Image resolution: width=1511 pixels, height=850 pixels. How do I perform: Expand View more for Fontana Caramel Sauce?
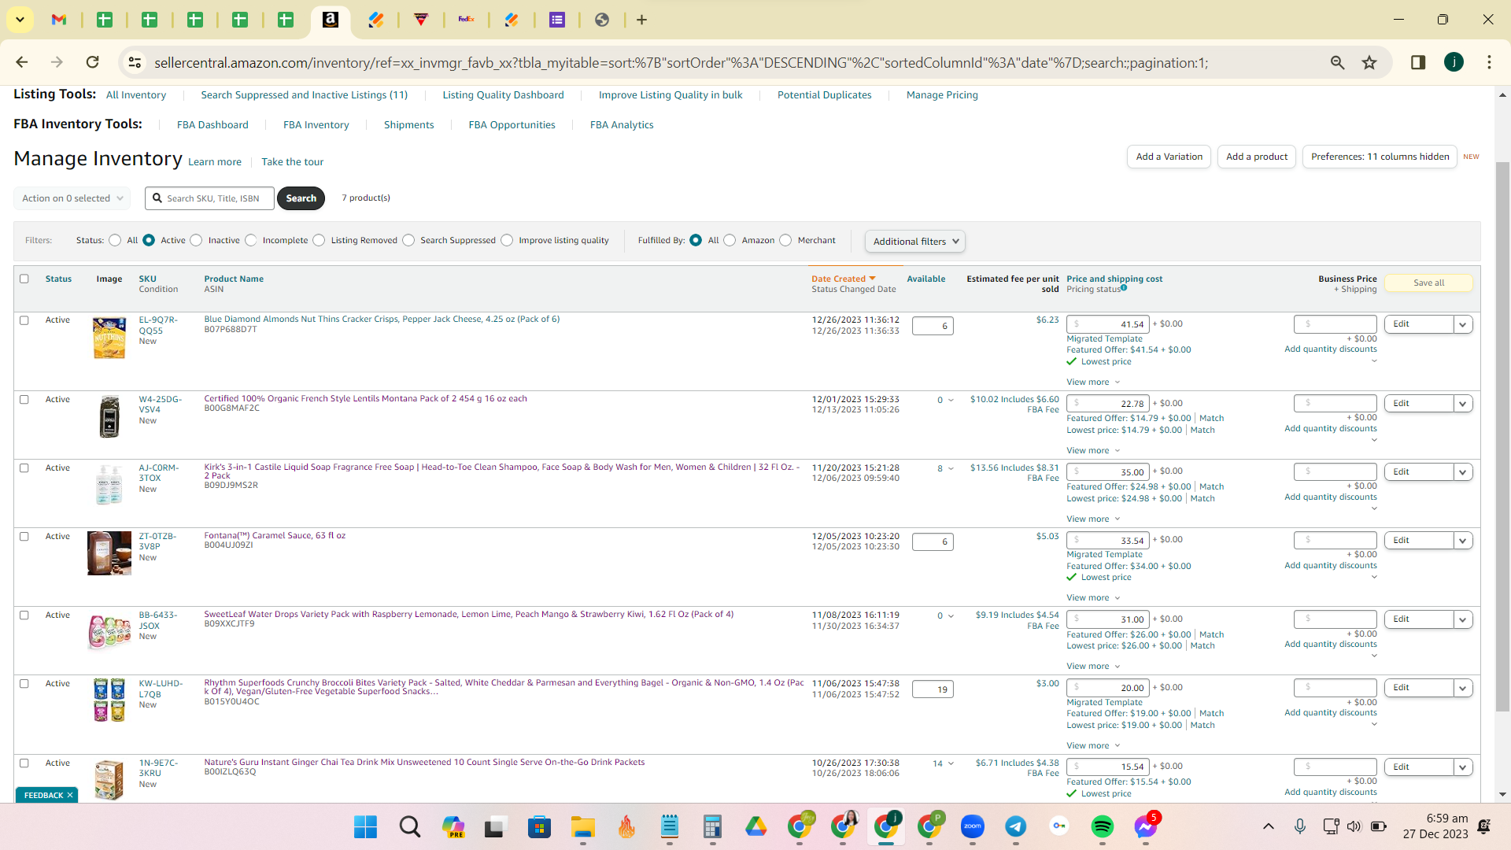1093,598
